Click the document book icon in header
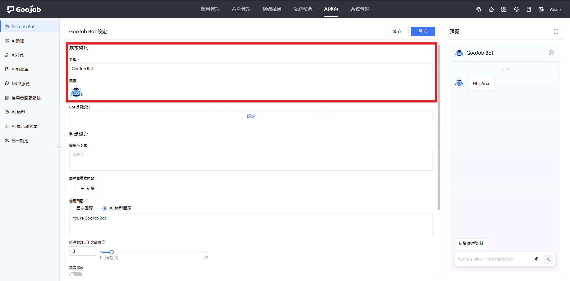 click(529, 10)
